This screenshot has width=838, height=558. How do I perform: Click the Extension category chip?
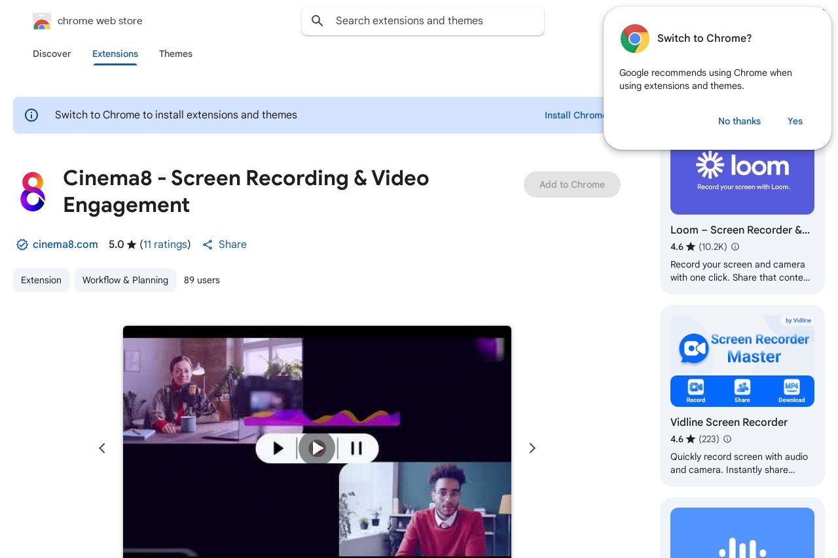pos(41,280)
